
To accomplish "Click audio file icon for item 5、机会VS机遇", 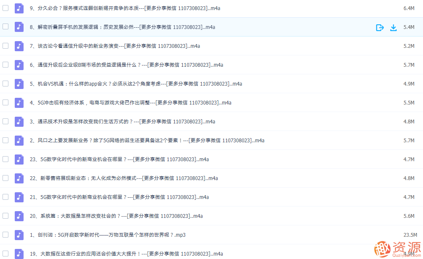I will click(x=19, y=84).
